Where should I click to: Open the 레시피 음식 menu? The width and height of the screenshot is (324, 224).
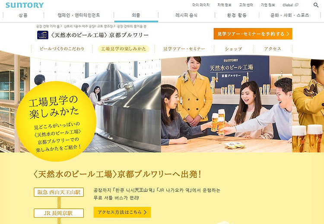(x=186, y=15)
